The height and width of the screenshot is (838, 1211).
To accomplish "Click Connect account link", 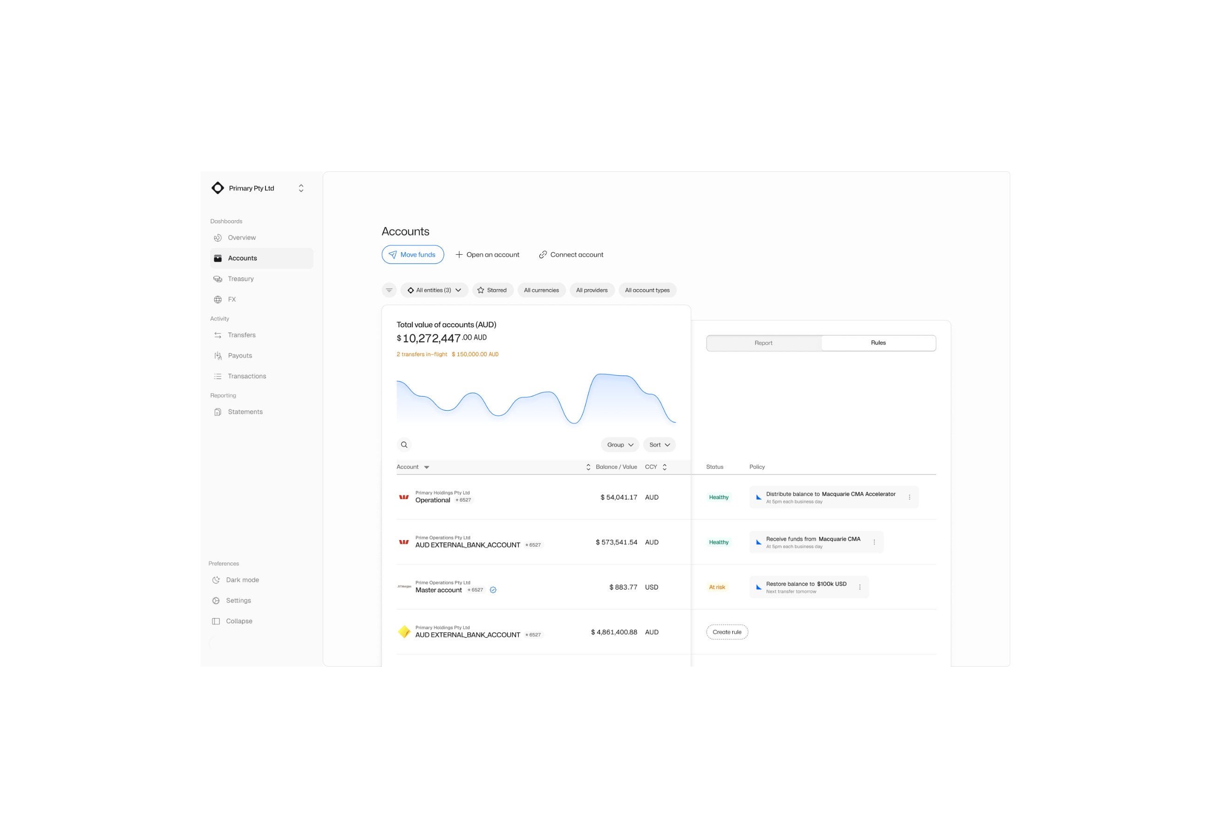I will point(571,255).
